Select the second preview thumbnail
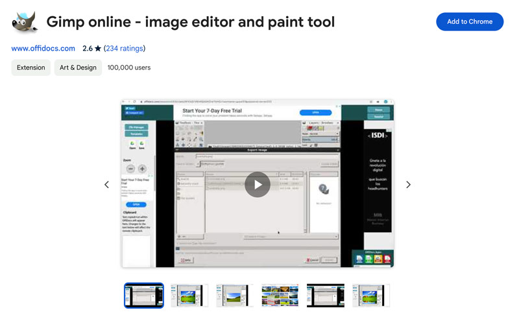Screen dimensions: 519x323 [189, 295]
